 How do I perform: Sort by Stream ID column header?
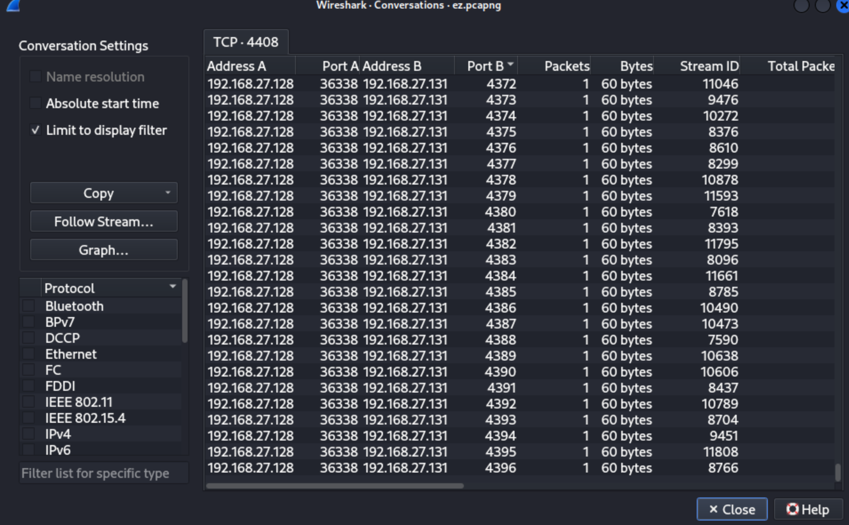697,66
